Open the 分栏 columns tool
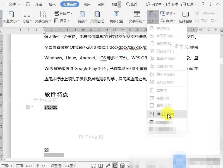Screen dimensions: 223x168 click(27, 17)
